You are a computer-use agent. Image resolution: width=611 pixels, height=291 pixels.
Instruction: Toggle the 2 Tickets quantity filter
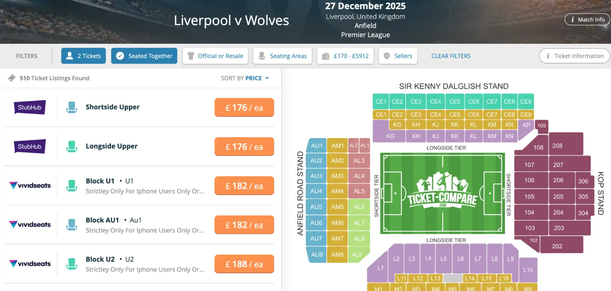click(83, 56)
